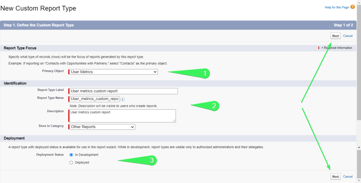361x183 pixels.
Task: Click the top Next button
Action: pyautogui.click(x=336, y=36)
